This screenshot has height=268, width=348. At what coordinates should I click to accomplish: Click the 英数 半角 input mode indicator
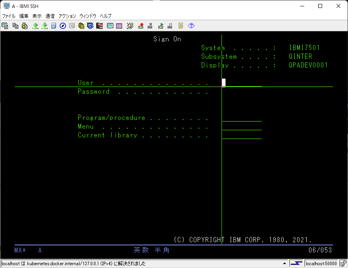152,250
